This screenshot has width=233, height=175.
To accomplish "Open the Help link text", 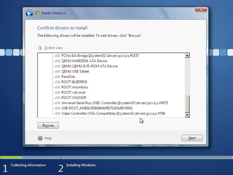I will (48, 138).
